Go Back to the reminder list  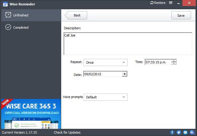pos(76,15)
